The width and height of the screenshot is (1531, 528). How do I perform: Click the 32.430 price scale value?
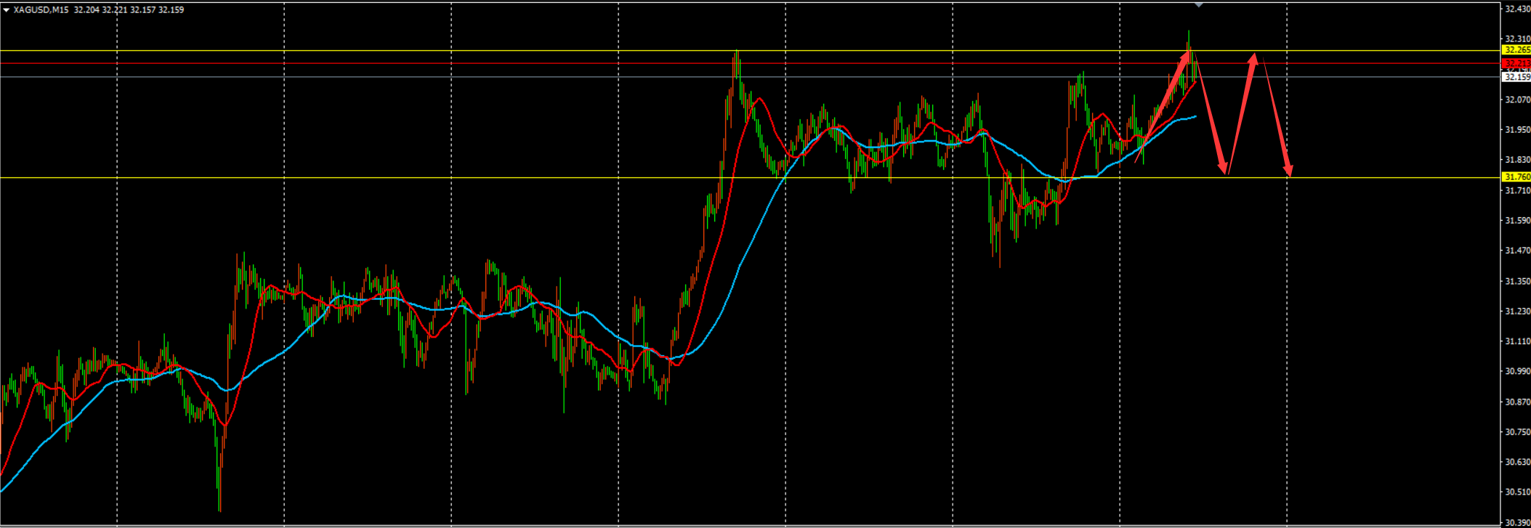coord(1517,9)
